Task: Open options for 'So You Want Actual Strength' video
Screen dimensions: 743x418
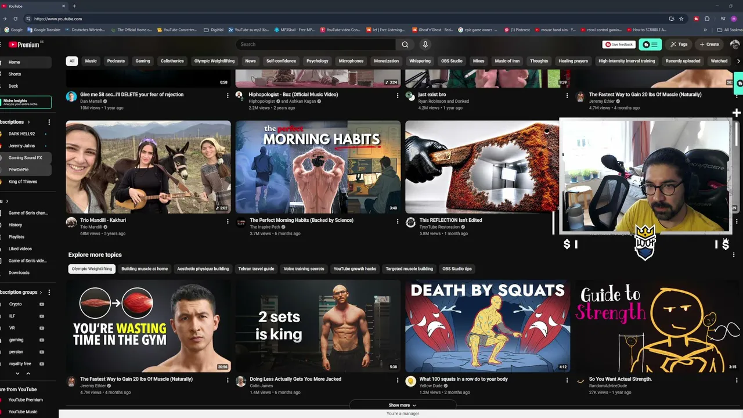Action: tap(737, 380)
